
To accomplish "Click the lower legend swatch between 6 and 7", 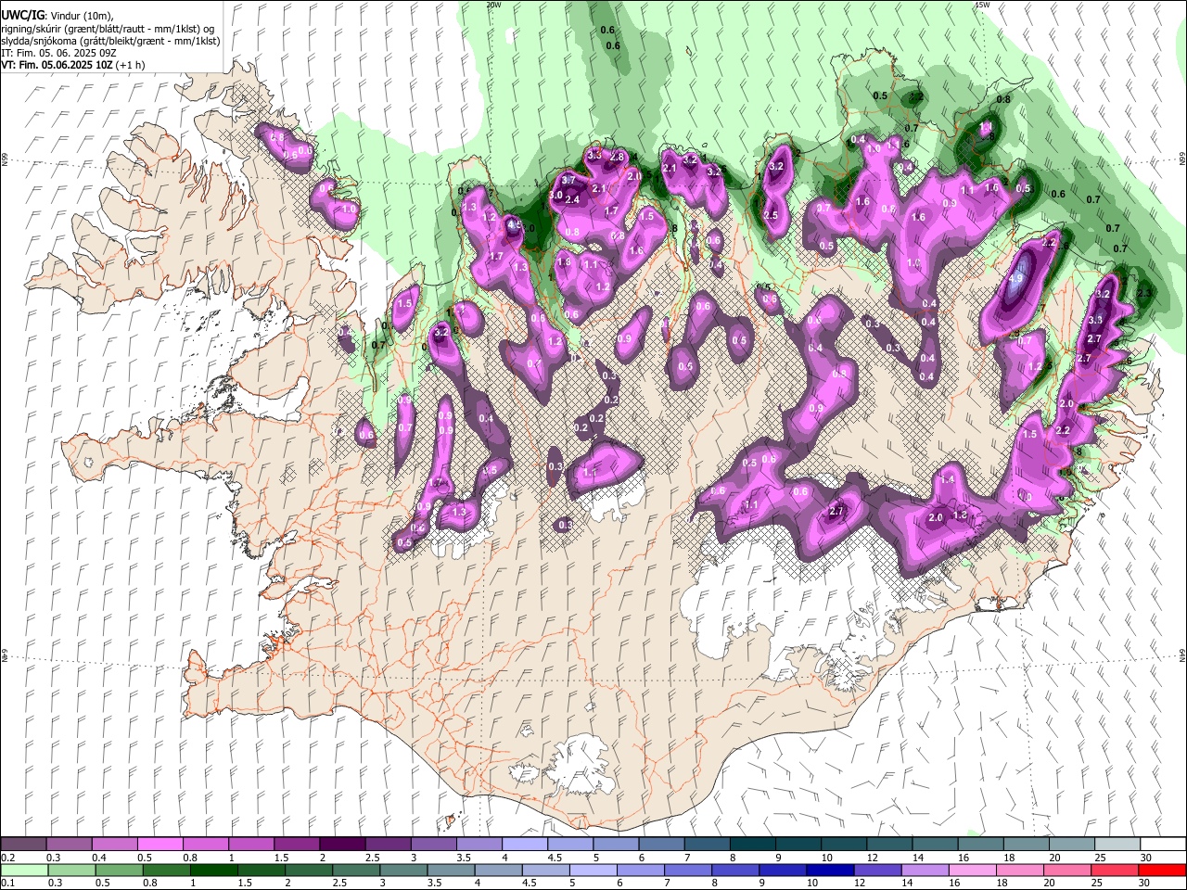I will pyautogui.click(x=640, y=871).
